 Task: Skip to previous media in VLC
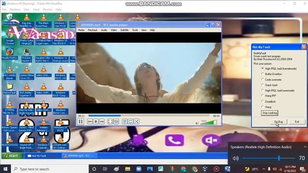(x=90, y=122)
